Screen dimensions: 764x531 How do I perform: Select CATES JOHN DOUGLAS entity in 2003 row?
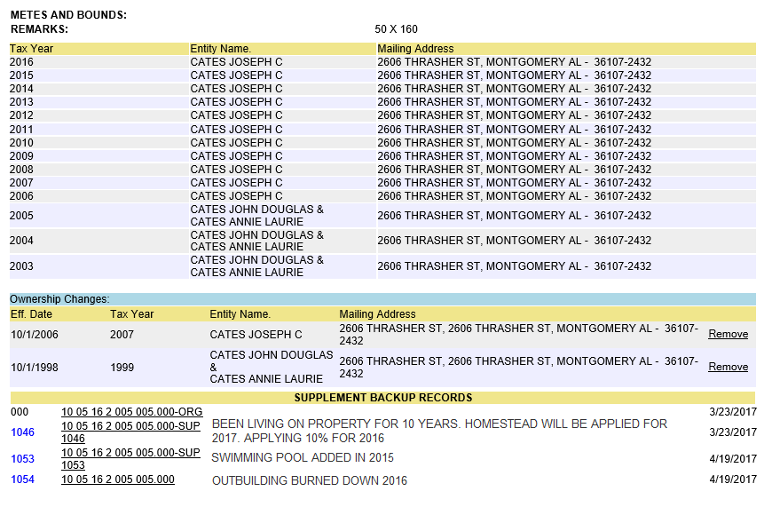click(x=256, y=266)
